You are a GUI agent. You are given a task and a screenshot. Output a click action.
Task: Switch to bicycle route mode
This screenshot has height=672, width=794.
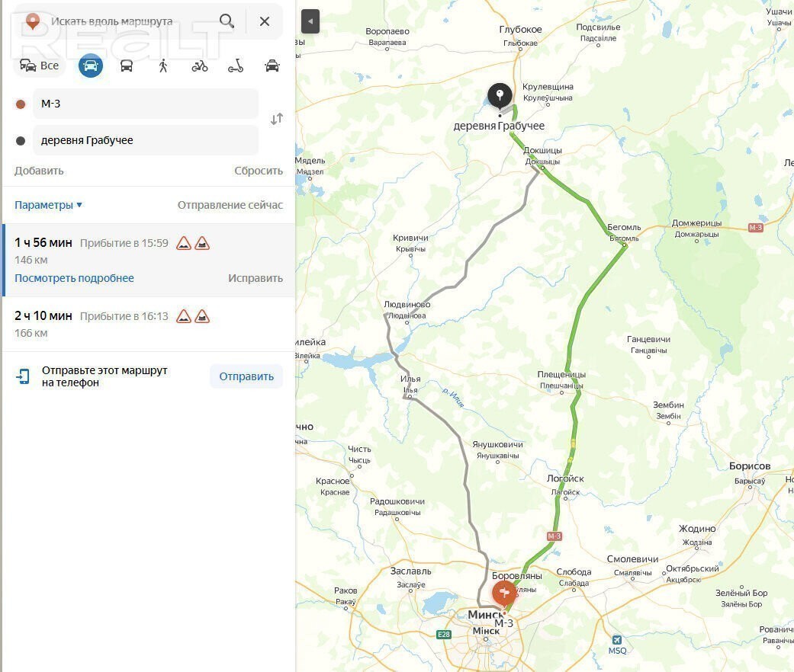[200, 66]
